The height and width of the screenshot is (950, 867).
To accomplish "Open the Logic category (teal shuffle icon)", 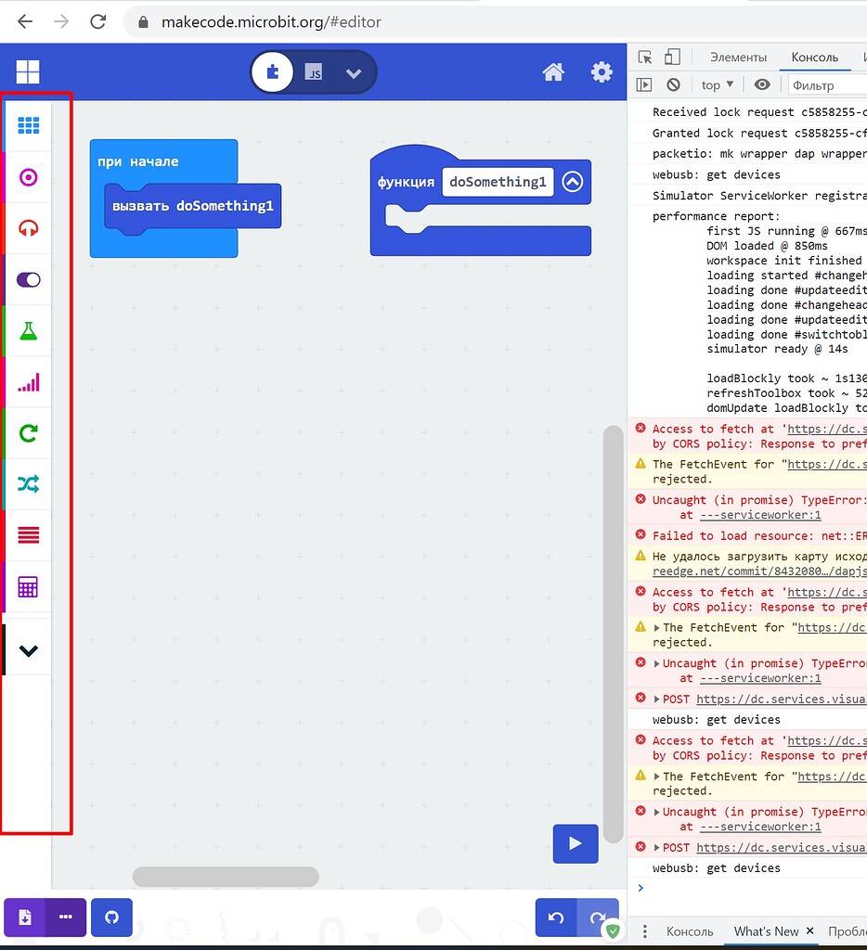I will click(x=27, y=483).
